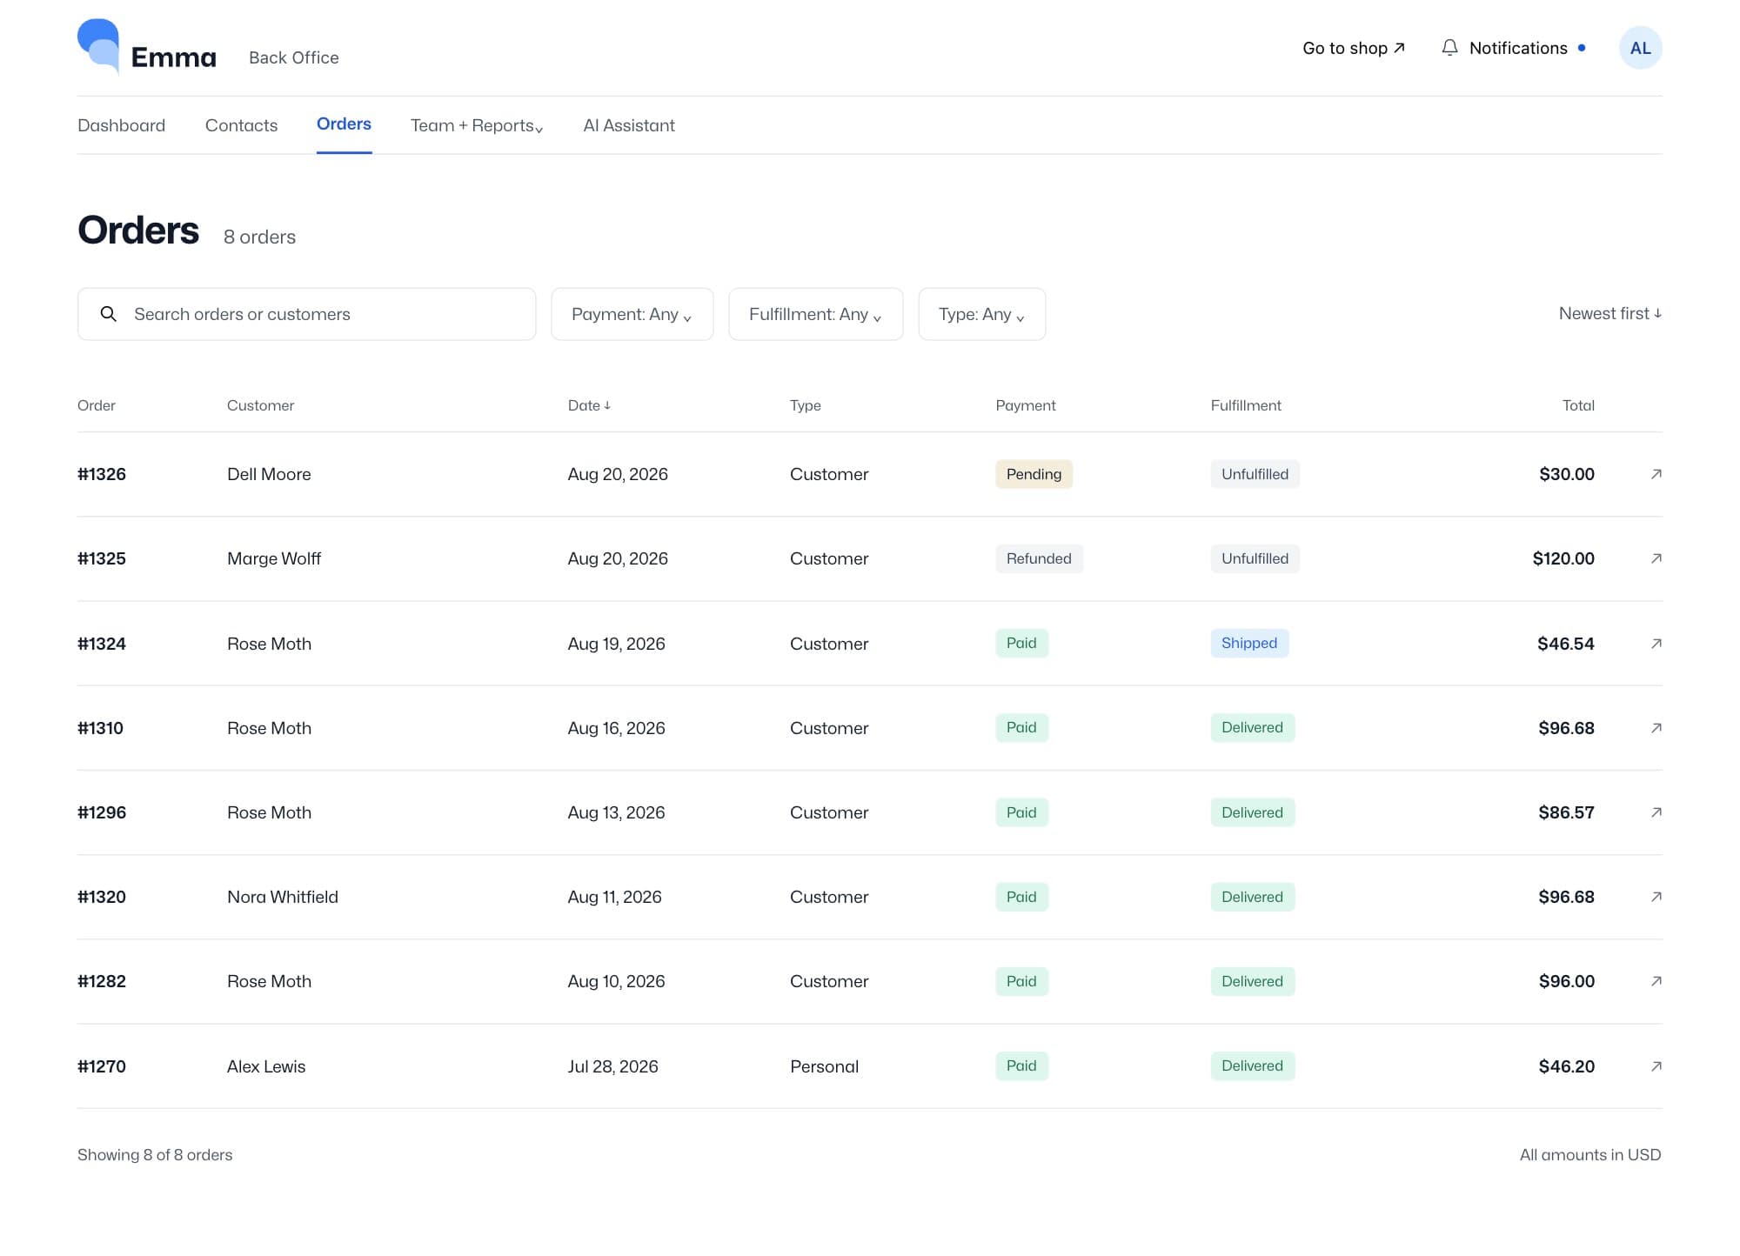Click the Personal type cell
Viewport: 1740px width, 1256px height.
[x=824, y=1066]
